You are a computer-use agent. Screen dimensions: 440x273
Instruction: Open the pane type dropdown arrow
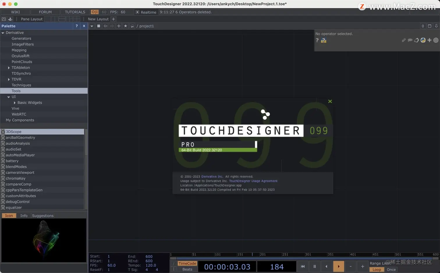[x=92, y=26]
